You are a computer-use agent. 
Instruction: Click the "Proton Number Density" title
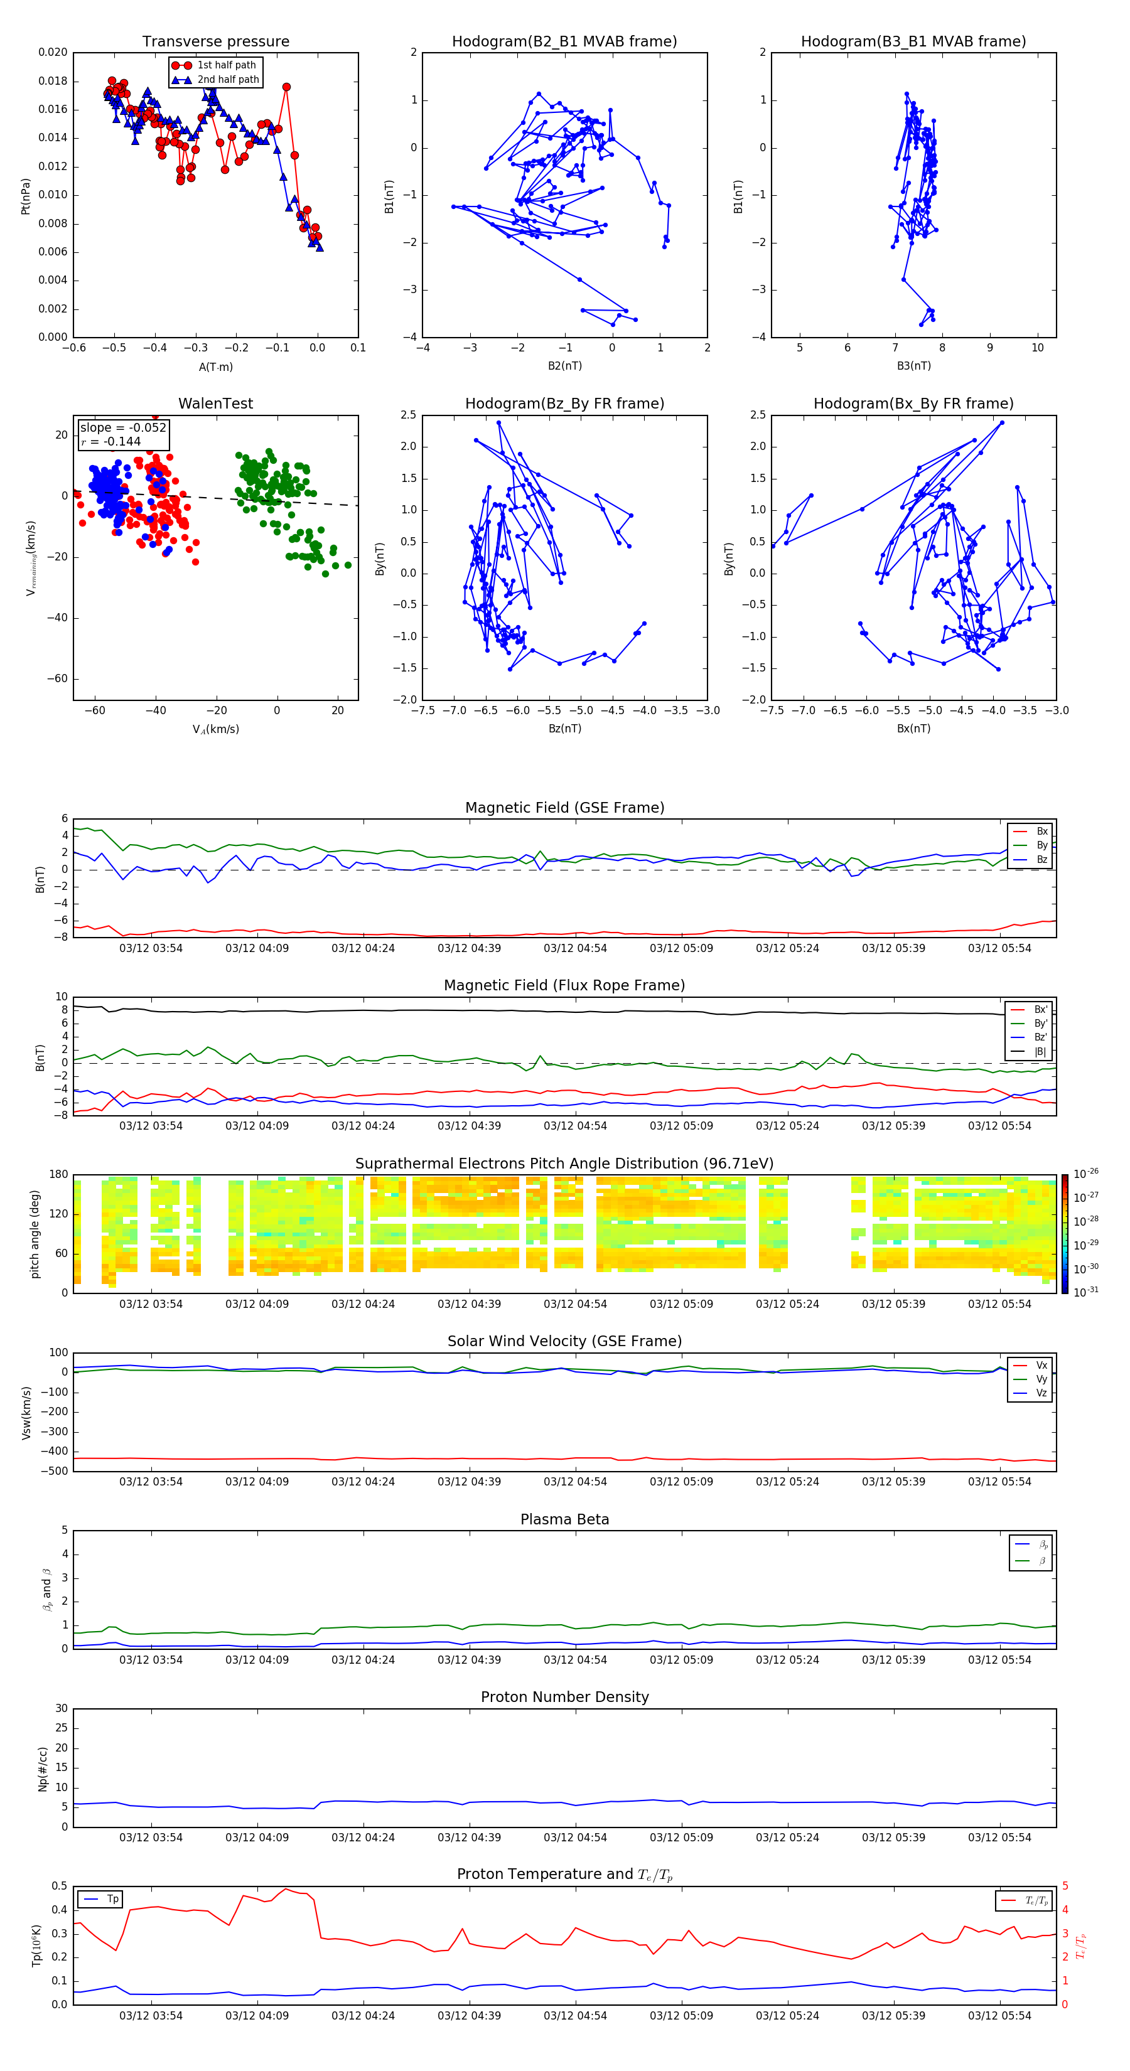(x=564, y=1696)
